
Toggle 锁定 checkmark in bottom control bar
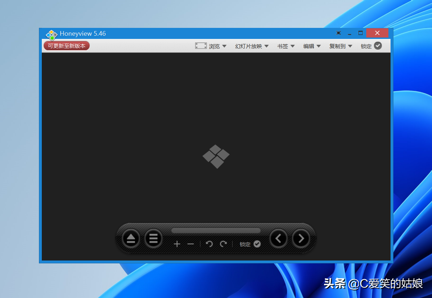(x=257, y=244)
